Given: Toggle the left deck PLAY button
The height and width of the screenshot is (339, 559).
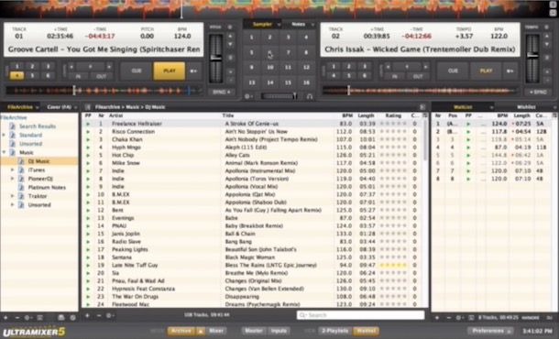Looking at the screenshot, I should [170, 71].
